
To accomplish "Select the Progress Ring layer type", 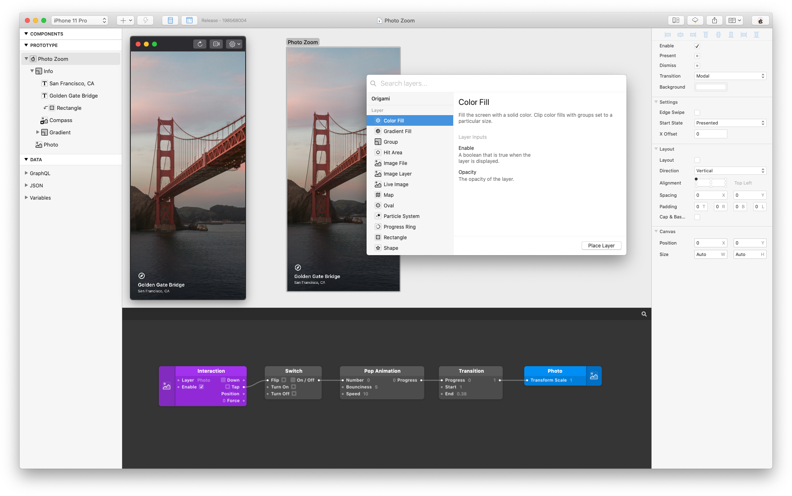I will click(400, 226).
